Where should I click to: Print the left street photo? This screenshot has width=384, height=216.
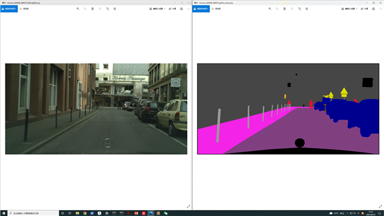(x=181, y=9)
